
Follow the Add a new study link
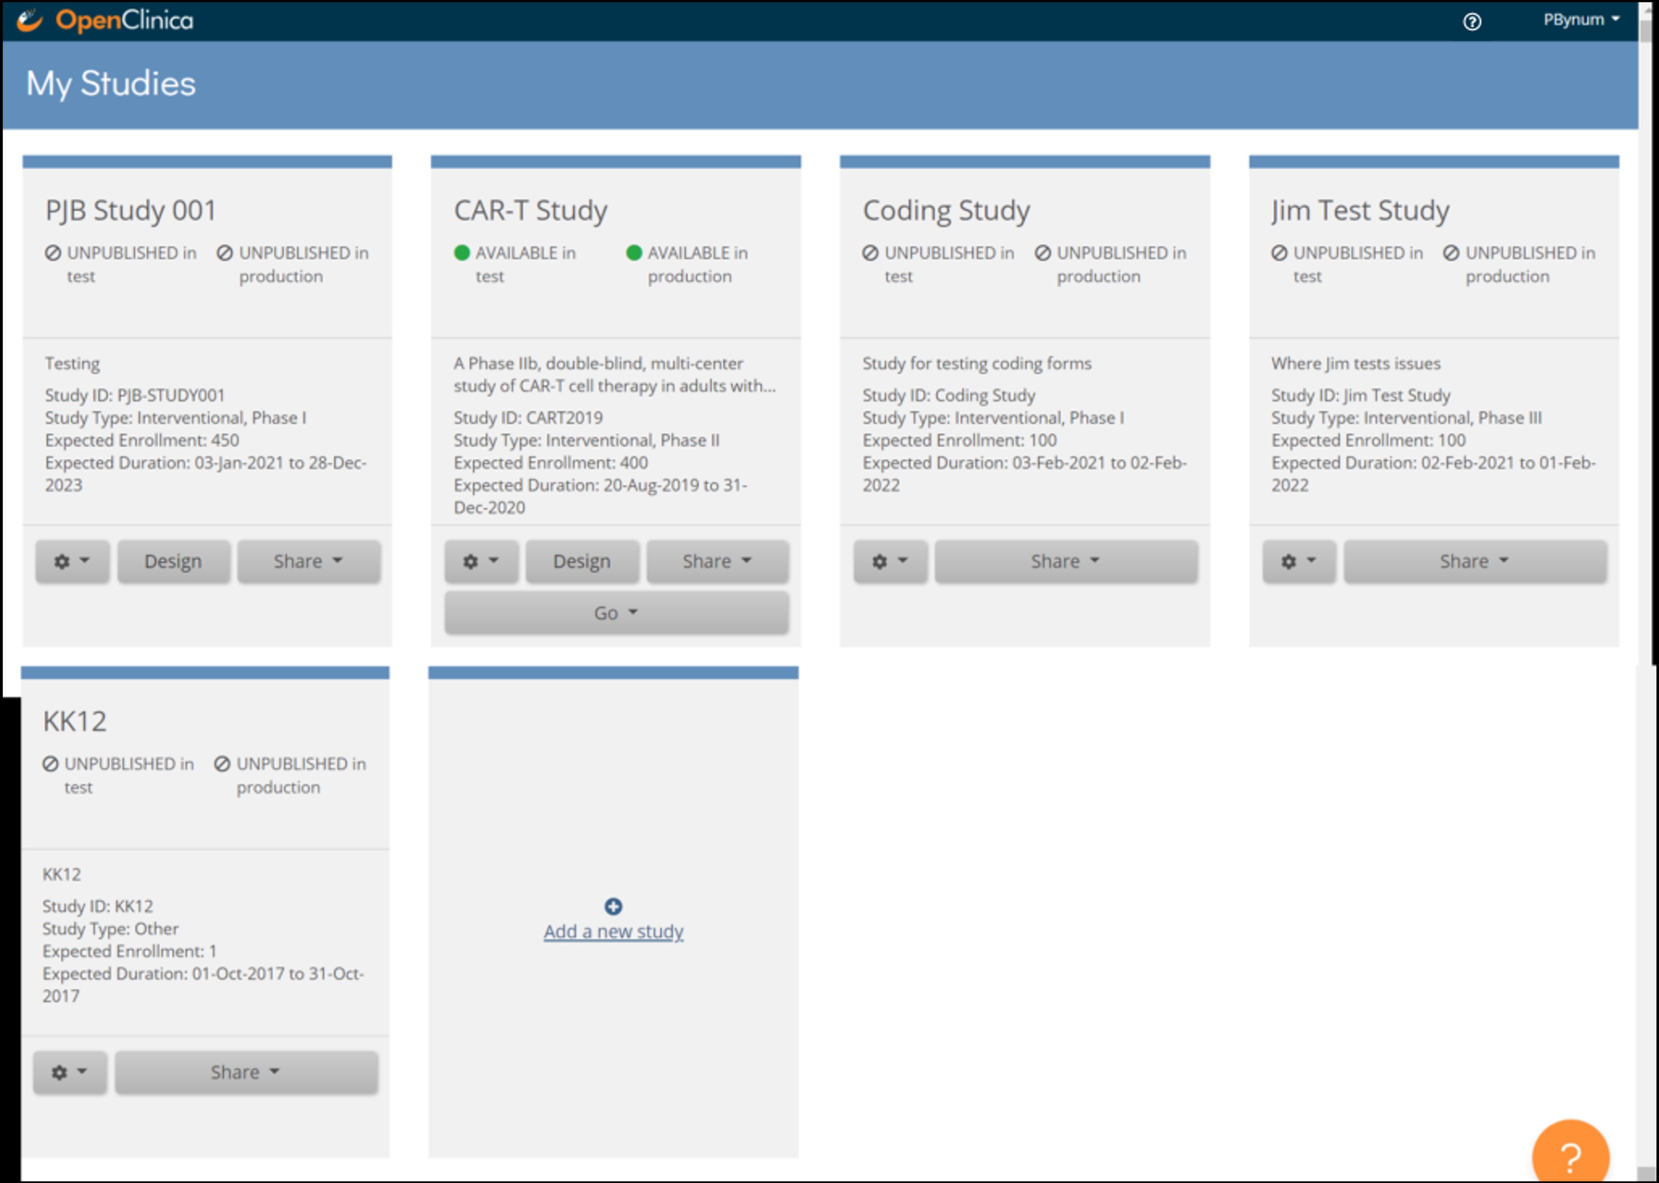(613, 932)
